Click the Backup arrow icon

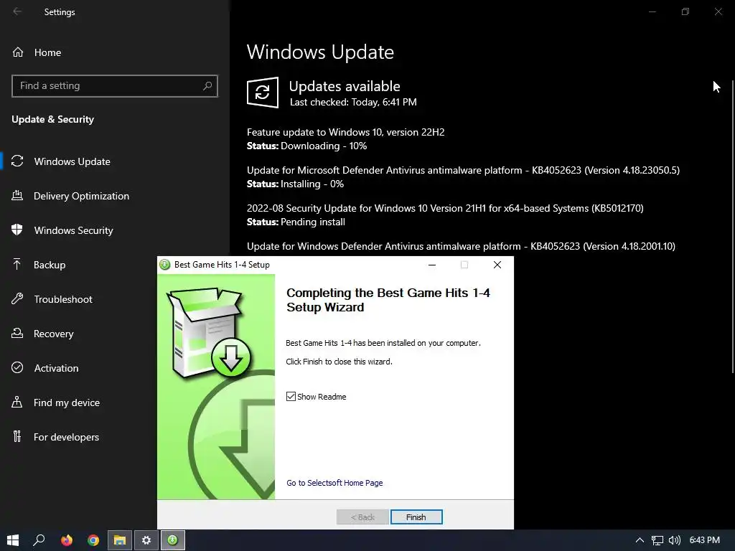(x=17, y=265)
